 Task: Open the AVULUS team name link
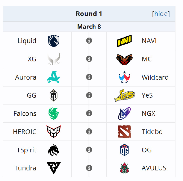click(x=154, y=168)
